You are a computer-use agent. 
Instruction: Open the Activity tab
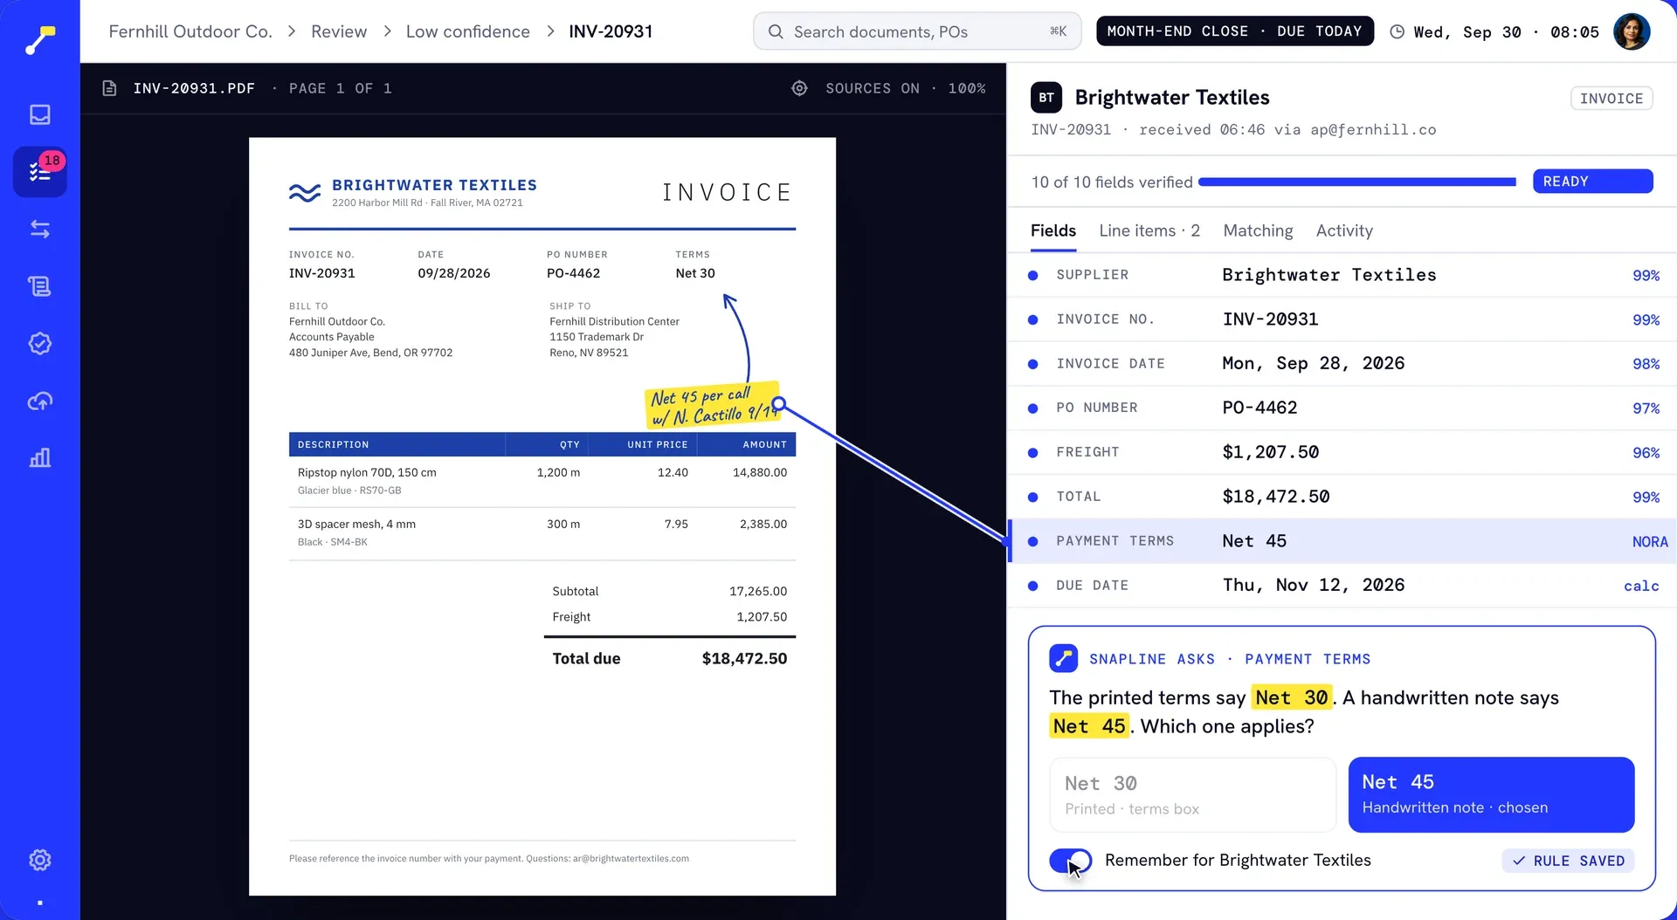click(1344, 230)
